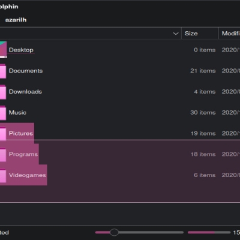Click the Pictures folder name
240x240 pixels.
[x=21, y=133]
